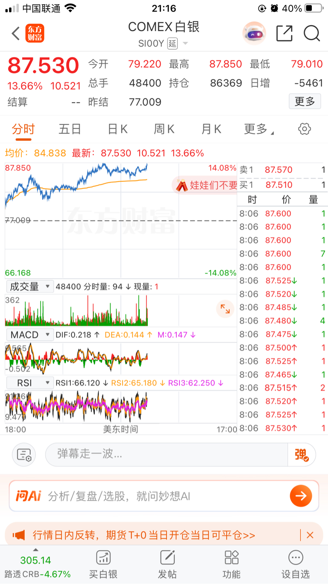Tap the RSI1:66.120 readout
Image resolution: width=328 pixels, height=584 pixels.
[82, 383]
